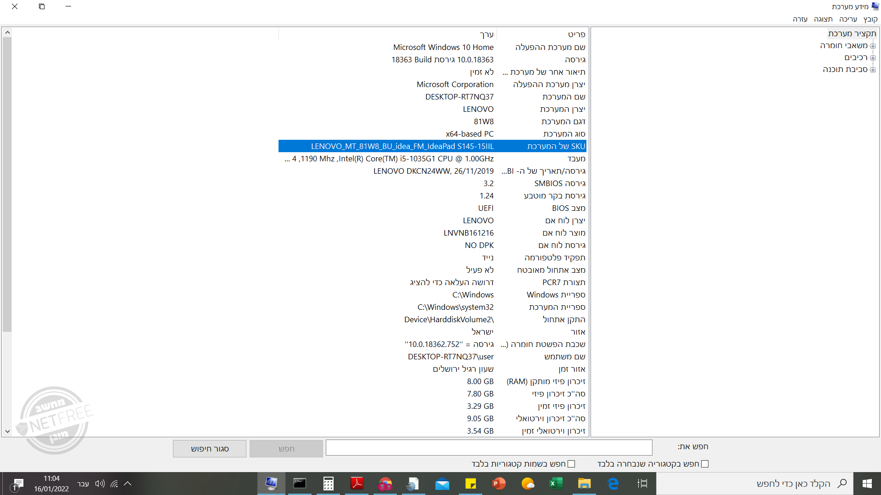
Task: Expand משאבי חומרה tree node
Action: (873, 46)
